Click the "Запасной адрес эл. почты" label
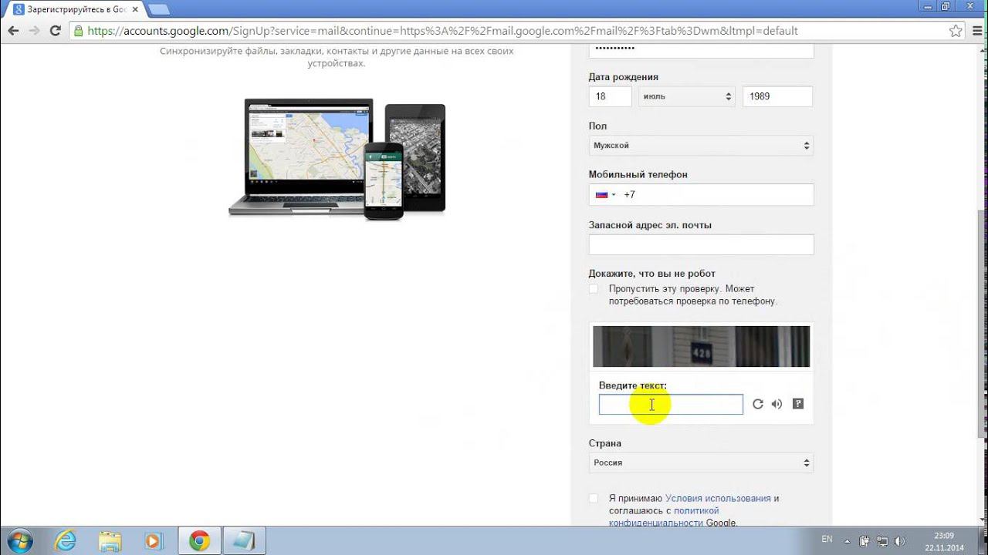 (650, 225)
